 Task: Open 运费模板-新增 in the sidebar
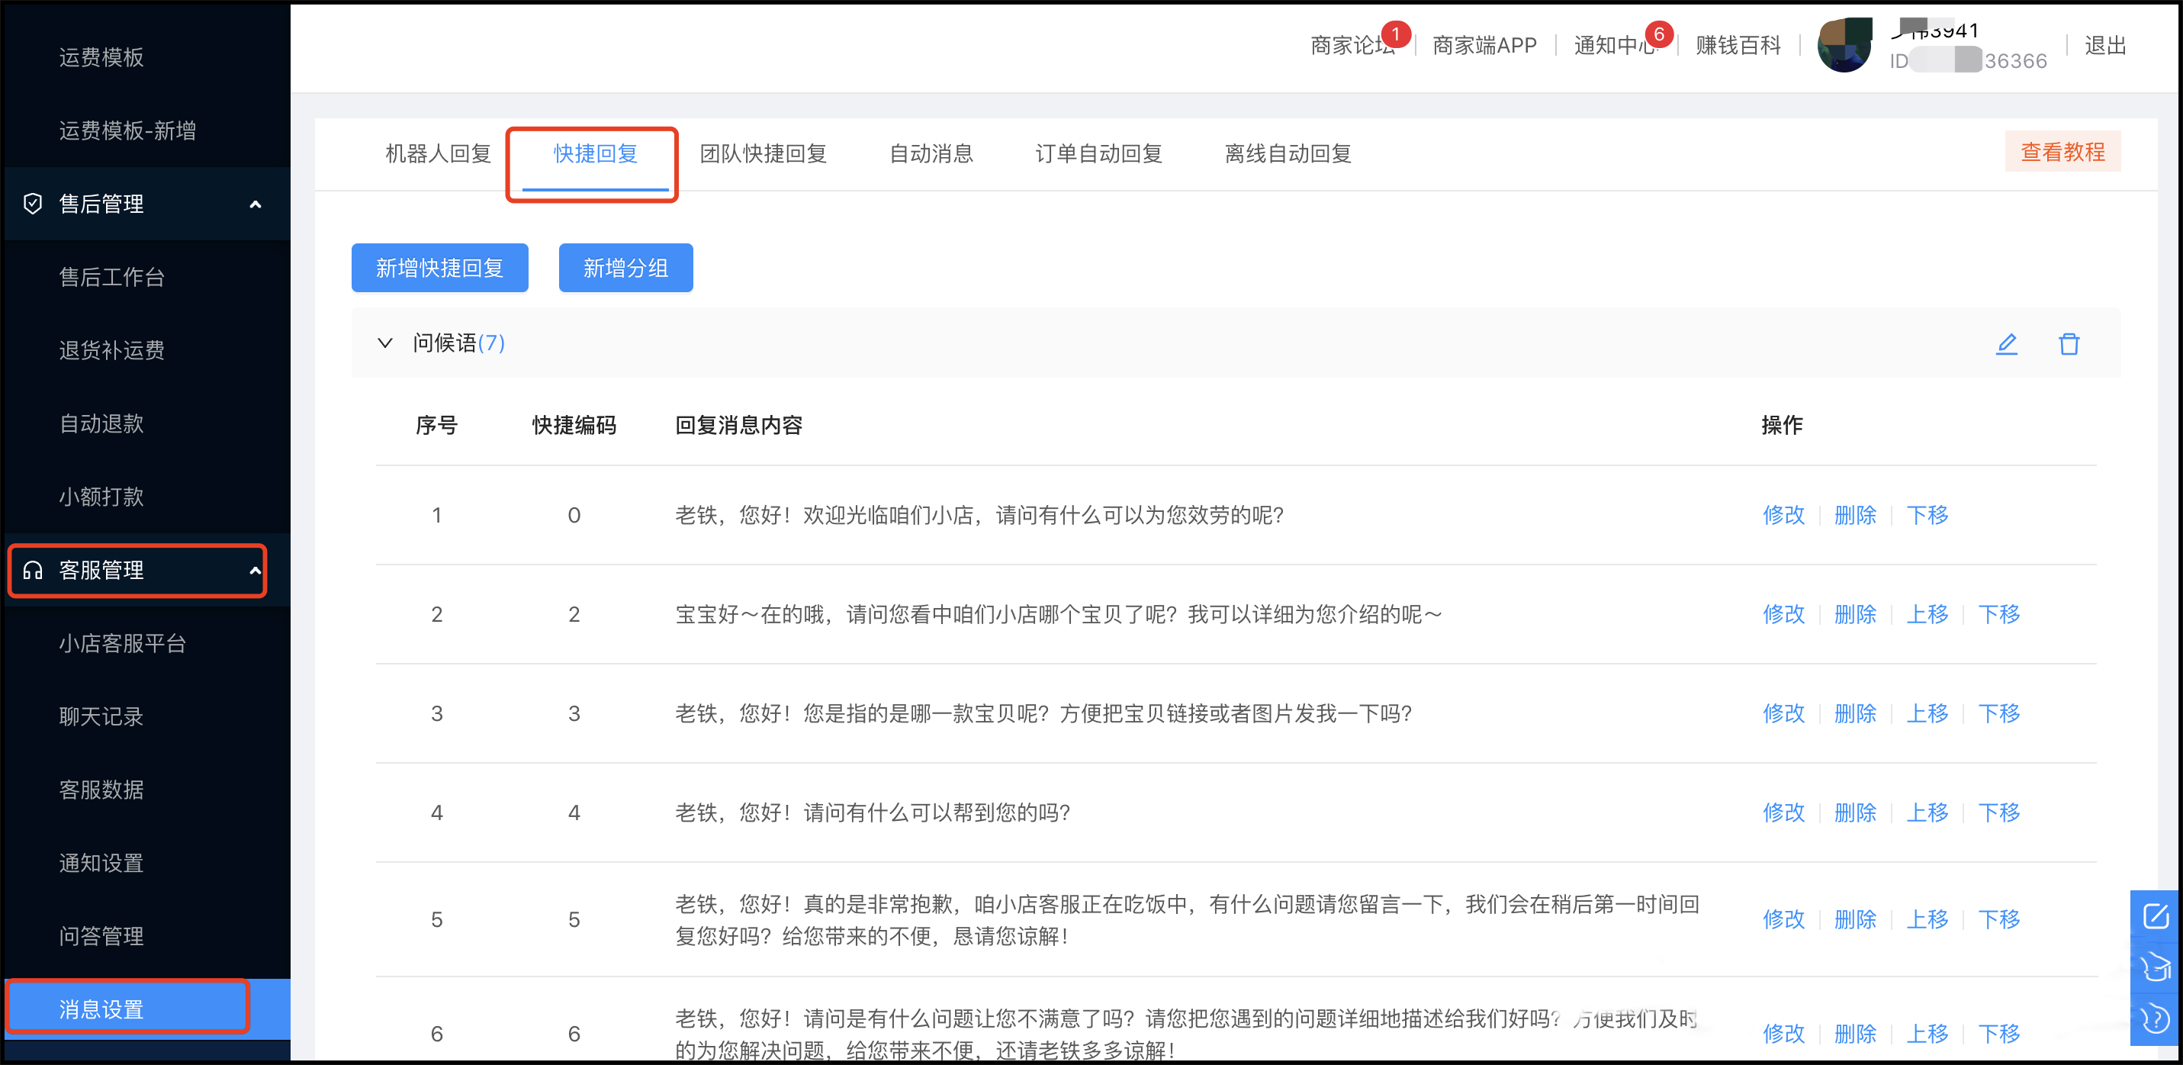coord(127,130)
